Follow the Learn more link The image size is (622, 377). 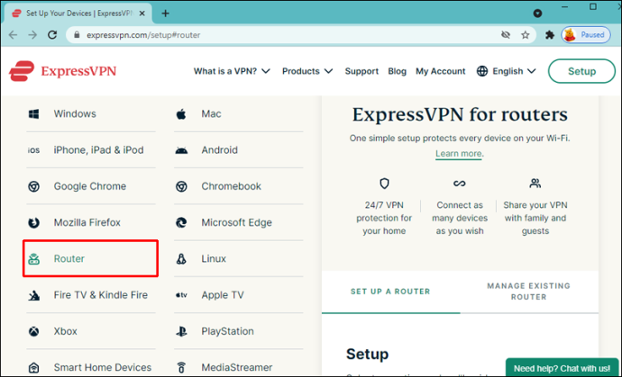pyautogui.click(x=459, y=154)
